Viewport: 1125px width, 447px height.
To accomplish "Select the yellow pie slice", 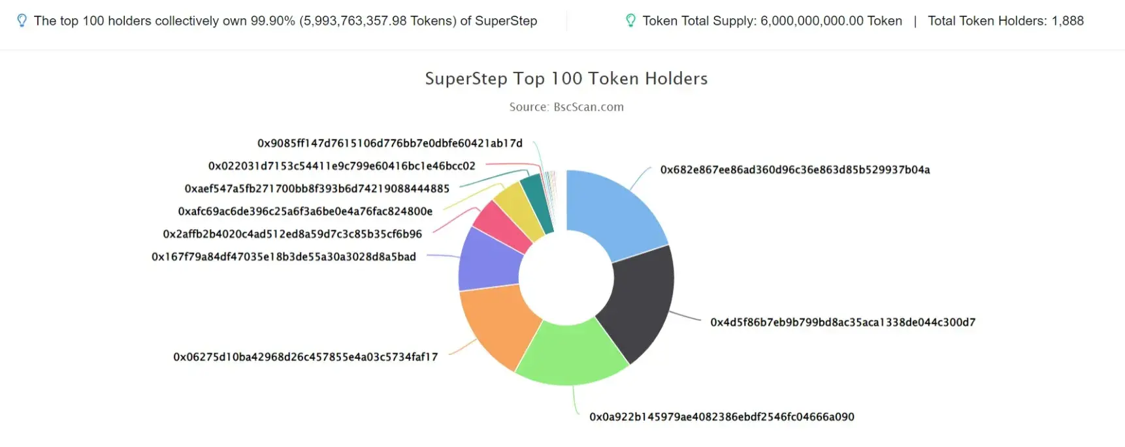I will 521,209.
